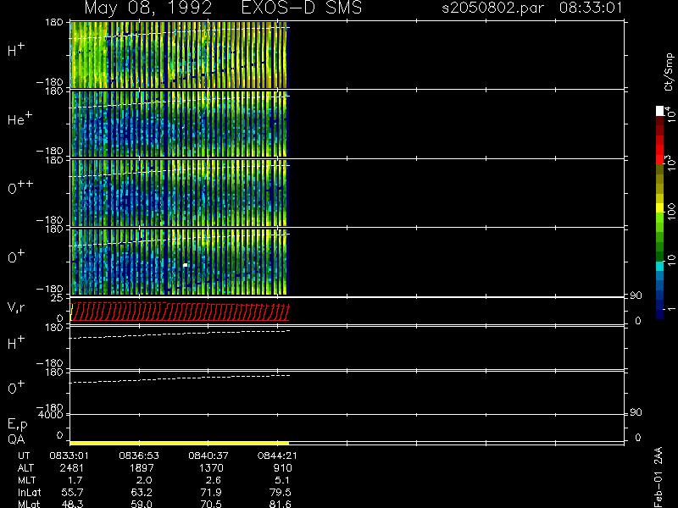Select UT value '0836:53'
Viewport: 678px width, 508px height.
(x=139, y=456)
